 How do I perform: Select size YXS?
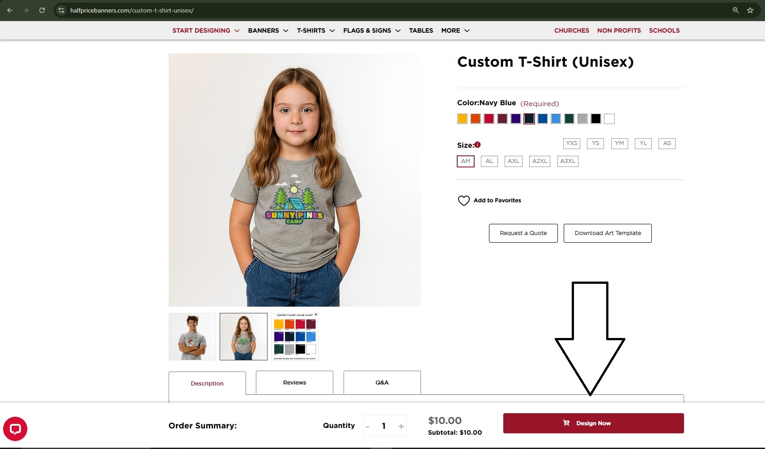click(x=571, y=143)
